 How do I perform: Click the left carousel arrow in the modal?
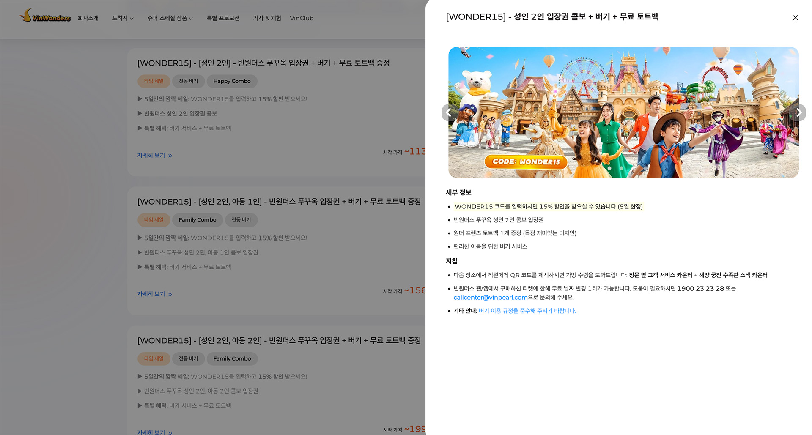[x=449, y=112]
